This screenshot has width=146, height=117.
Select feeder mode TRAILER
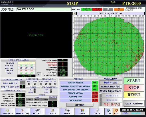point(45,99)
